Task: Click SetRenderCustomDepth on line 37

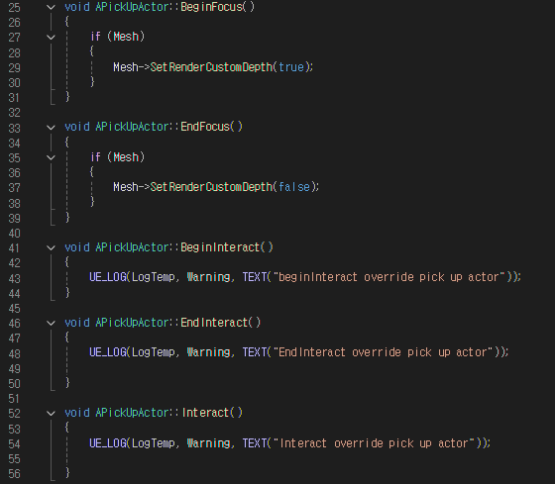Action: pos(211,187)
